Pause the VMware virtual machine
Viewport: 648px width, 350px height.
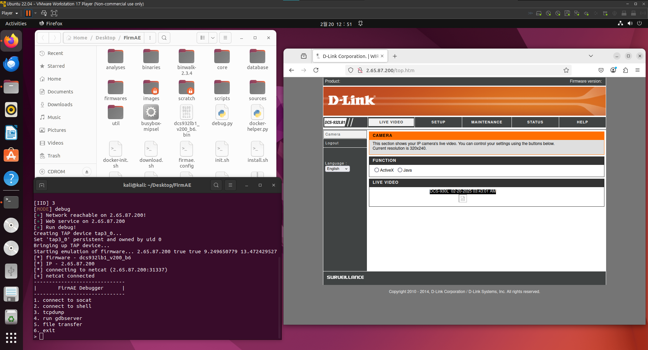(x=28, y=13)
